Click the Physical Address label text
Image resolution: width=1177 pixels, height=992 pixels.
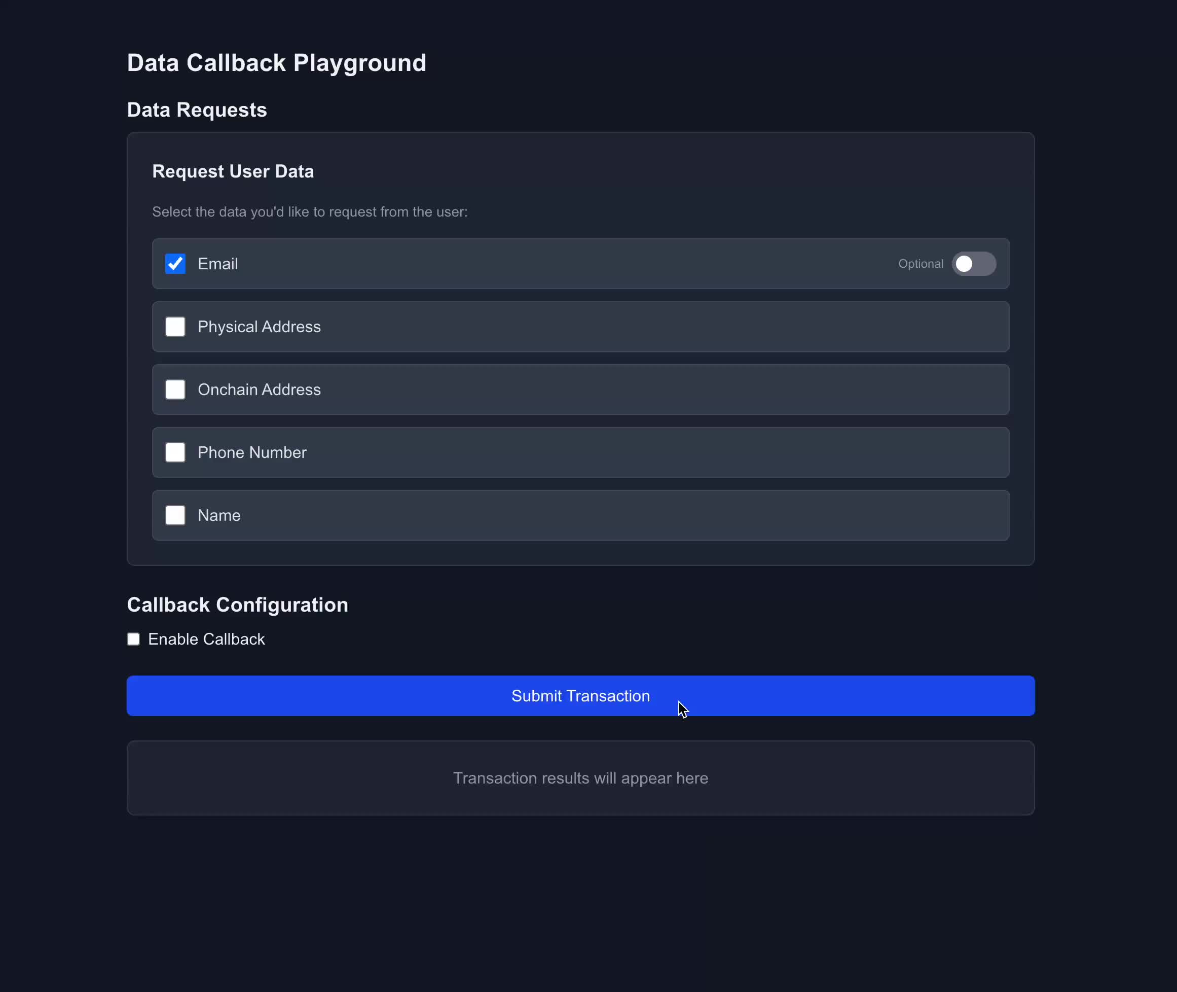[259, 327]
